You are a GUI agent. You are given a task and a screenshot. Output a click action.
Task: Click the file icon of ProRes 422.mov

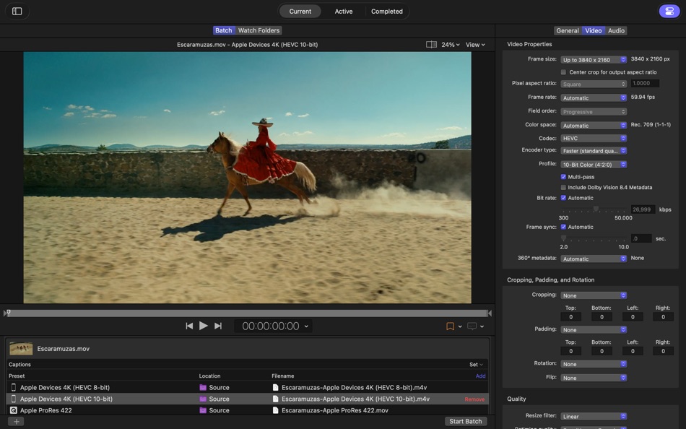275,410
